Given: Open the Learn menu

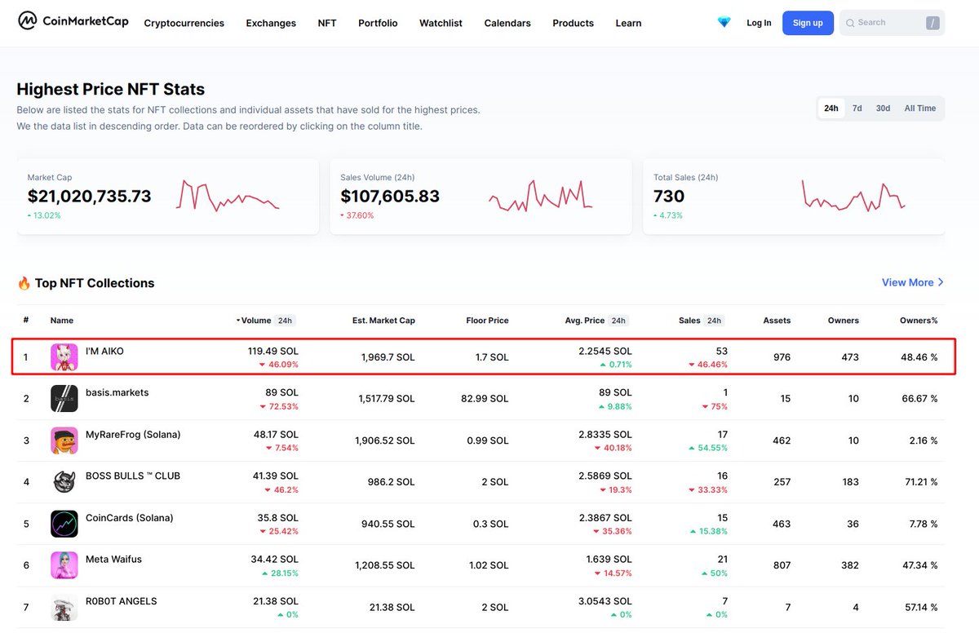Looking at the screenshot, I should coord(628,23).
